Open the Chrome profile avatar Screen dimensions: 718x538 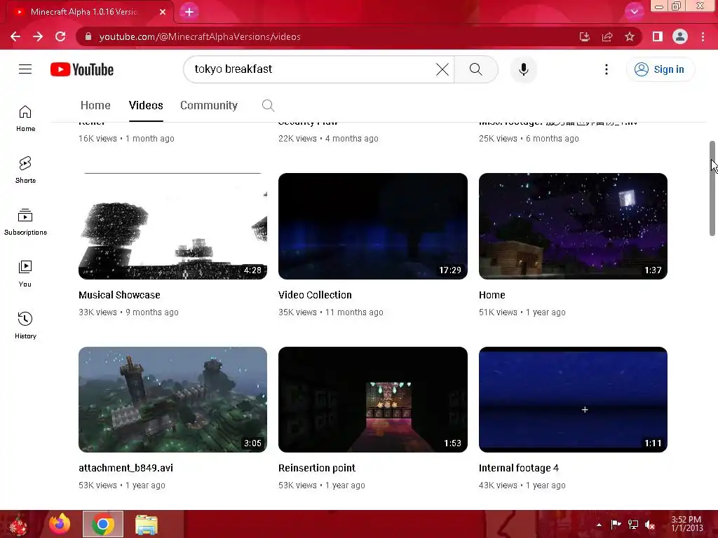[680, 36]
